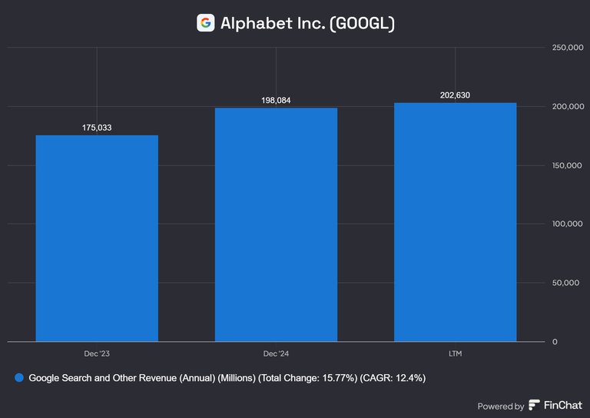This screenshot has height=418, width=590.
Task: Click the 50,000 y-axis tick label
Action: [x=565, y=283]
